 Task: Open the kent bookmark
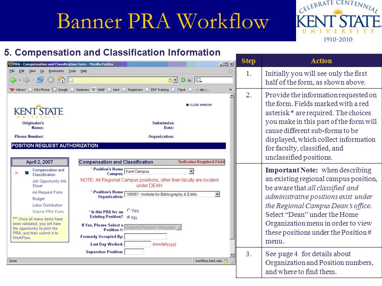coord(114,90)
